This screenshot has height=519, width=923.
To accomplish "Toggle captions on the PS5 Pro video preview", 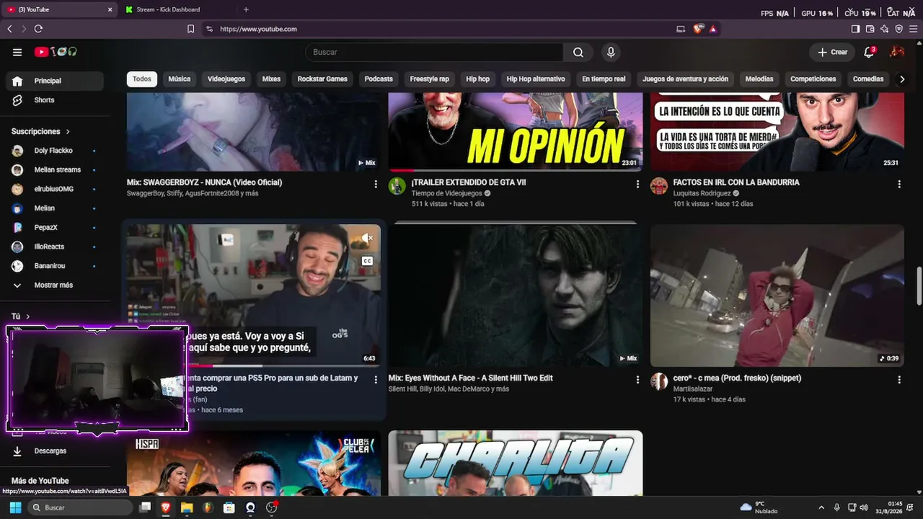I will pos(367,261).
